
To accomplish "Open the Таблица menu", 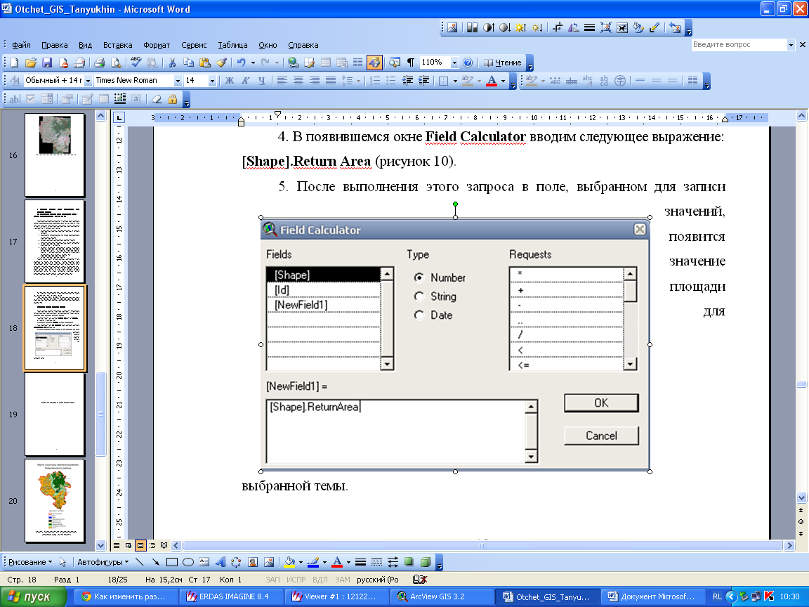I will point(232,45).
